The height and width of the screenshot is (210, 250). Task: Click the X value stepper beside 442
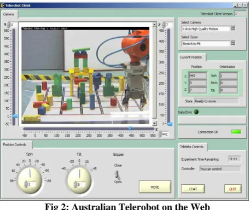[x=160, y=134]
